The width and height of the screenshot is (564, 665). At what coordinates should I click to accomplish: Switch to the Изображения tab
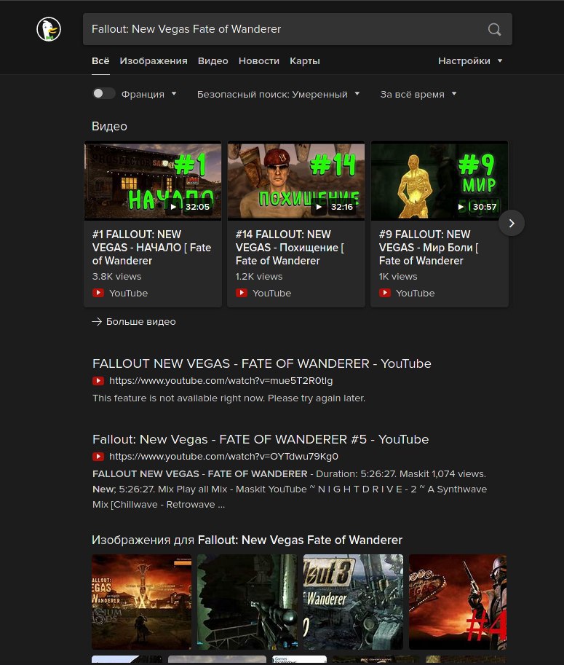(x=154, y=61)
